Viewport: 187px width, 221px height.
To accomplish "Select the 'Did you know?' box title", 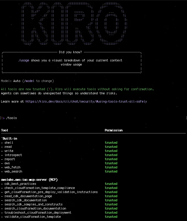I will tap(70, 52).
